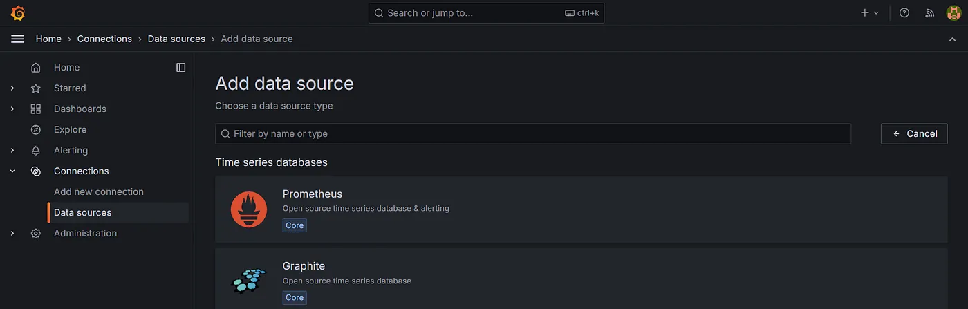Click Data sources in the breadcrumb
The width and height of the screenshot is (968, 309).
176,39
